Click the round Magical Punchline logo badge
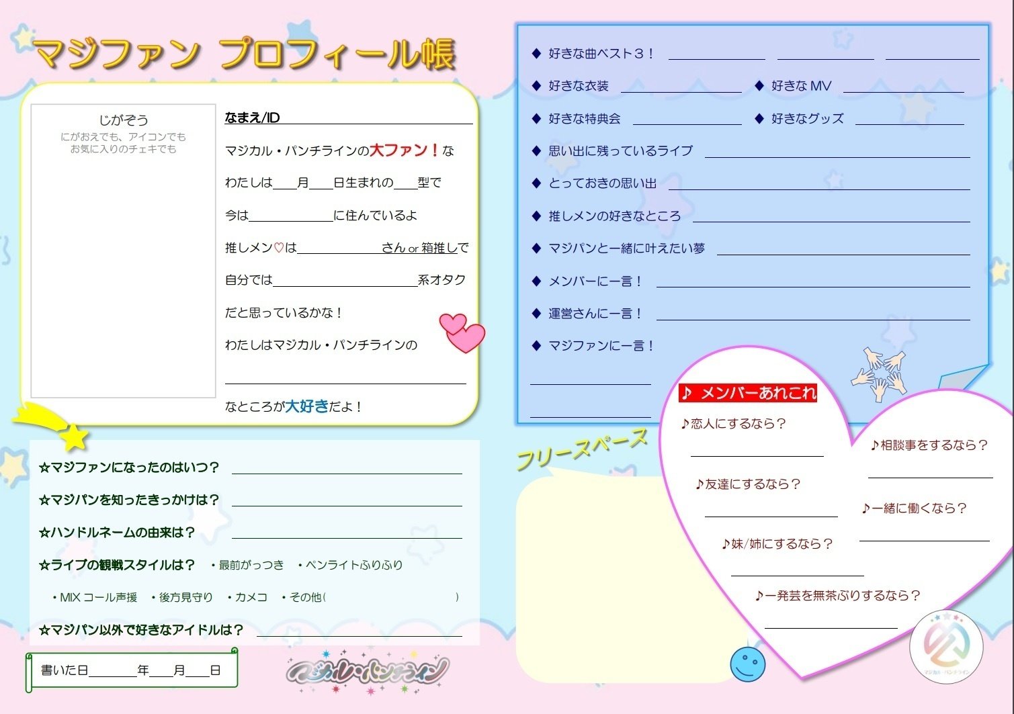 point(946,647)
